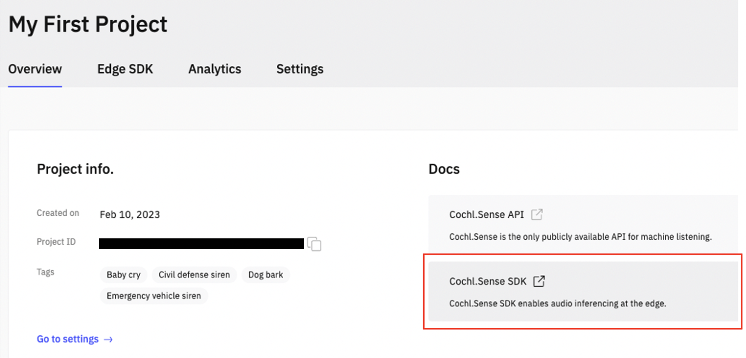The height and width of the screenshot is (358, 746).
Task: Copy the Project ID to clipboard
Action: (314, 244)
